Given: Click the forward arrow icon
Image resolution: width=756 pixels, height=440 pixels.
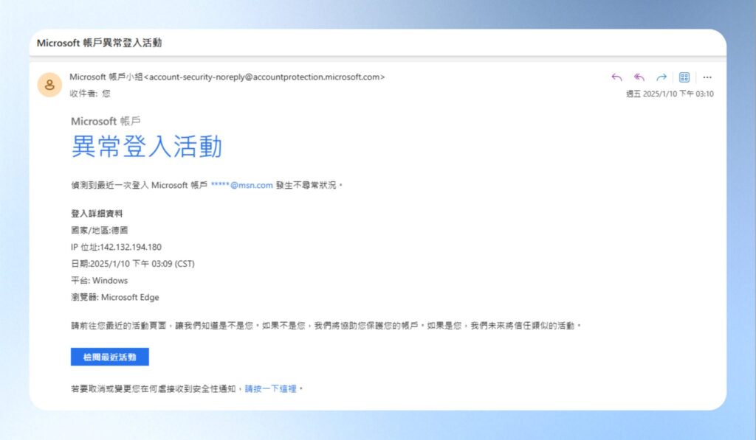Looking at the screenshot, I should [x=661, y=77].
